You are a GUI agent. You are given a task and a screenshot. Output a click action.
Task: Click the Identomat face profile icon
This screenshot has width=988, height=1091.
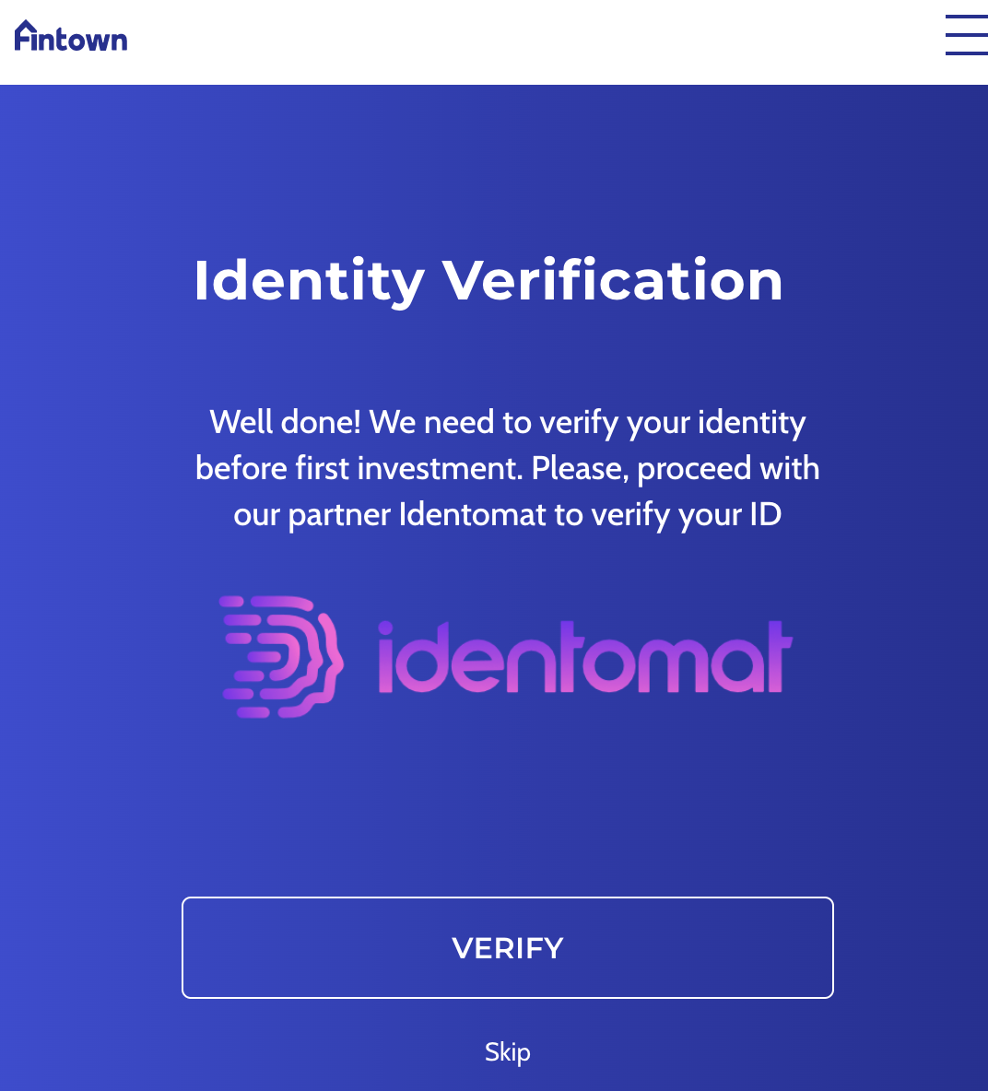(283, 656)
